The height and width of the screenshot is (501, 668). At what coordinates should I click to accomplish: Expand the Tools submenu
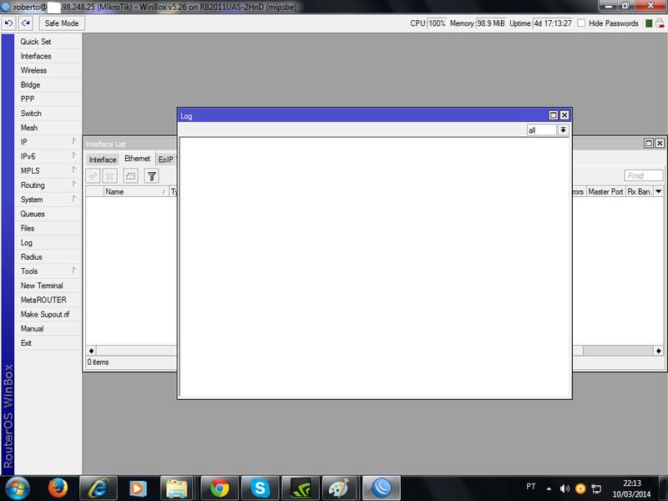48,271
